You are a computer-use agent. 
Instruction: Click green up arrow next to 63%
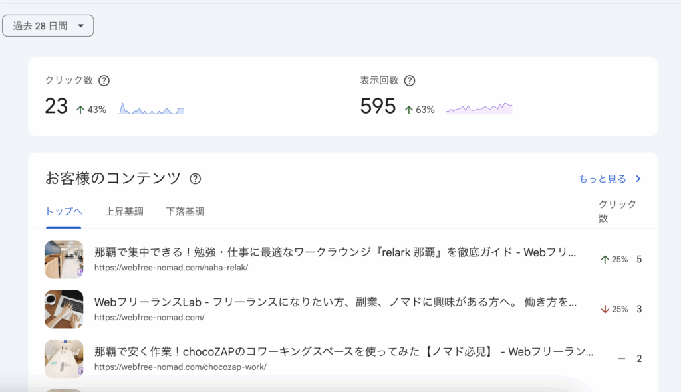point(408,110)
